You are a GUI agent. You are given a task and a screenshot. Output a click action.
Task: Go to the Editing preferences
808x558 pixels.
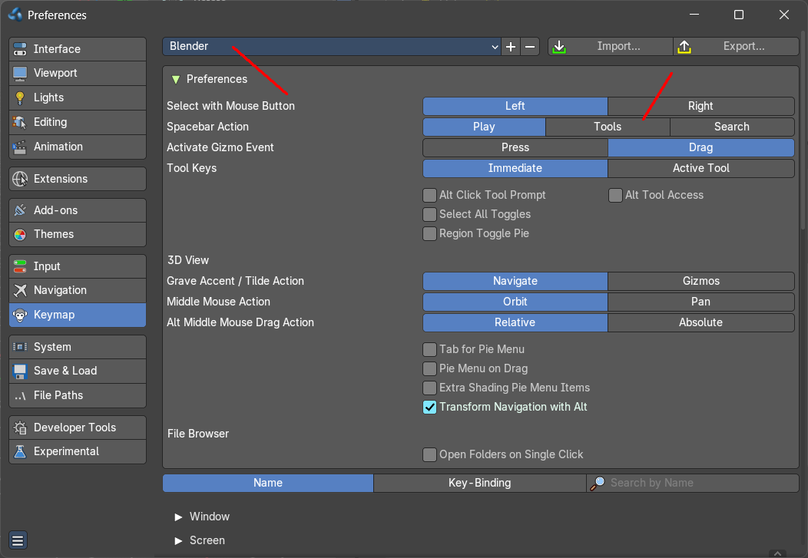coord(78,122)
